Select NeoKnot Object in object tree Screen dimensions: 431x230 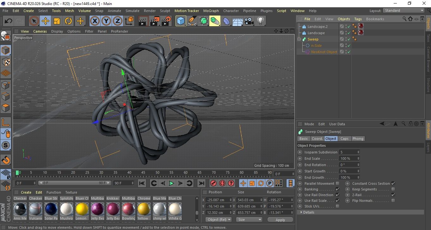(x=324, y=52)
